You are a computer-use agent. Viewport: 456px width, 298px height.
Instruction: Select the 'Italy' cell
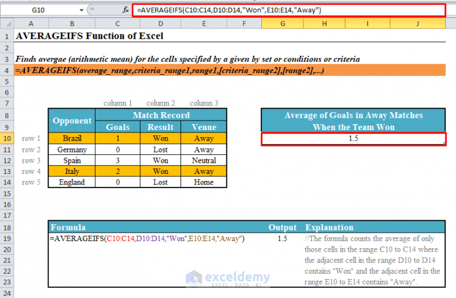(72, 172)
